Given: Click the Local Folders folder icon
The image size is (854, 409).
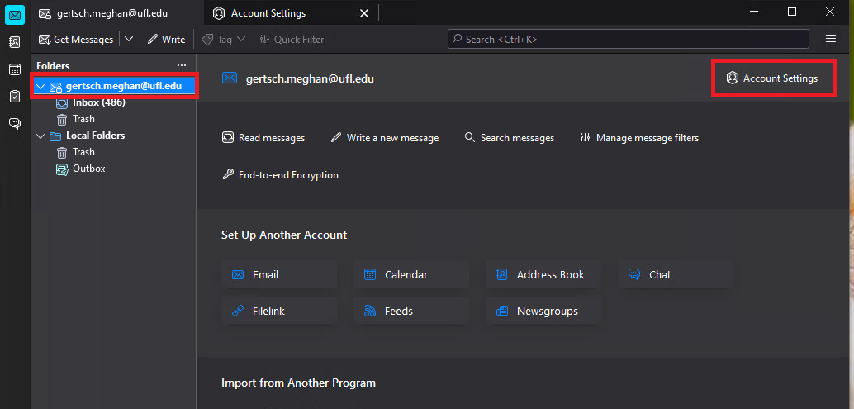Looking at the screenshot, I should tap(55, 136).
